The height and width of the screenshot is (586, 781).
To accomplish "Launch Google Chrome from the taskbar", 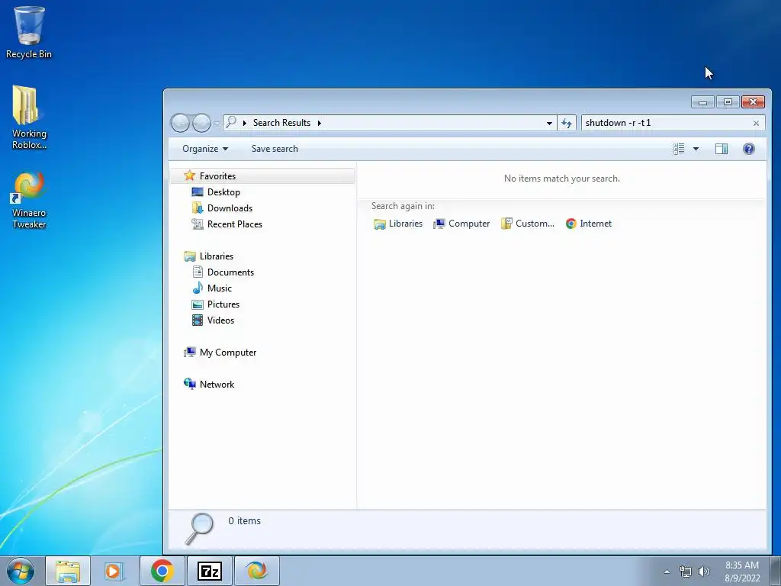I will 162,571.
